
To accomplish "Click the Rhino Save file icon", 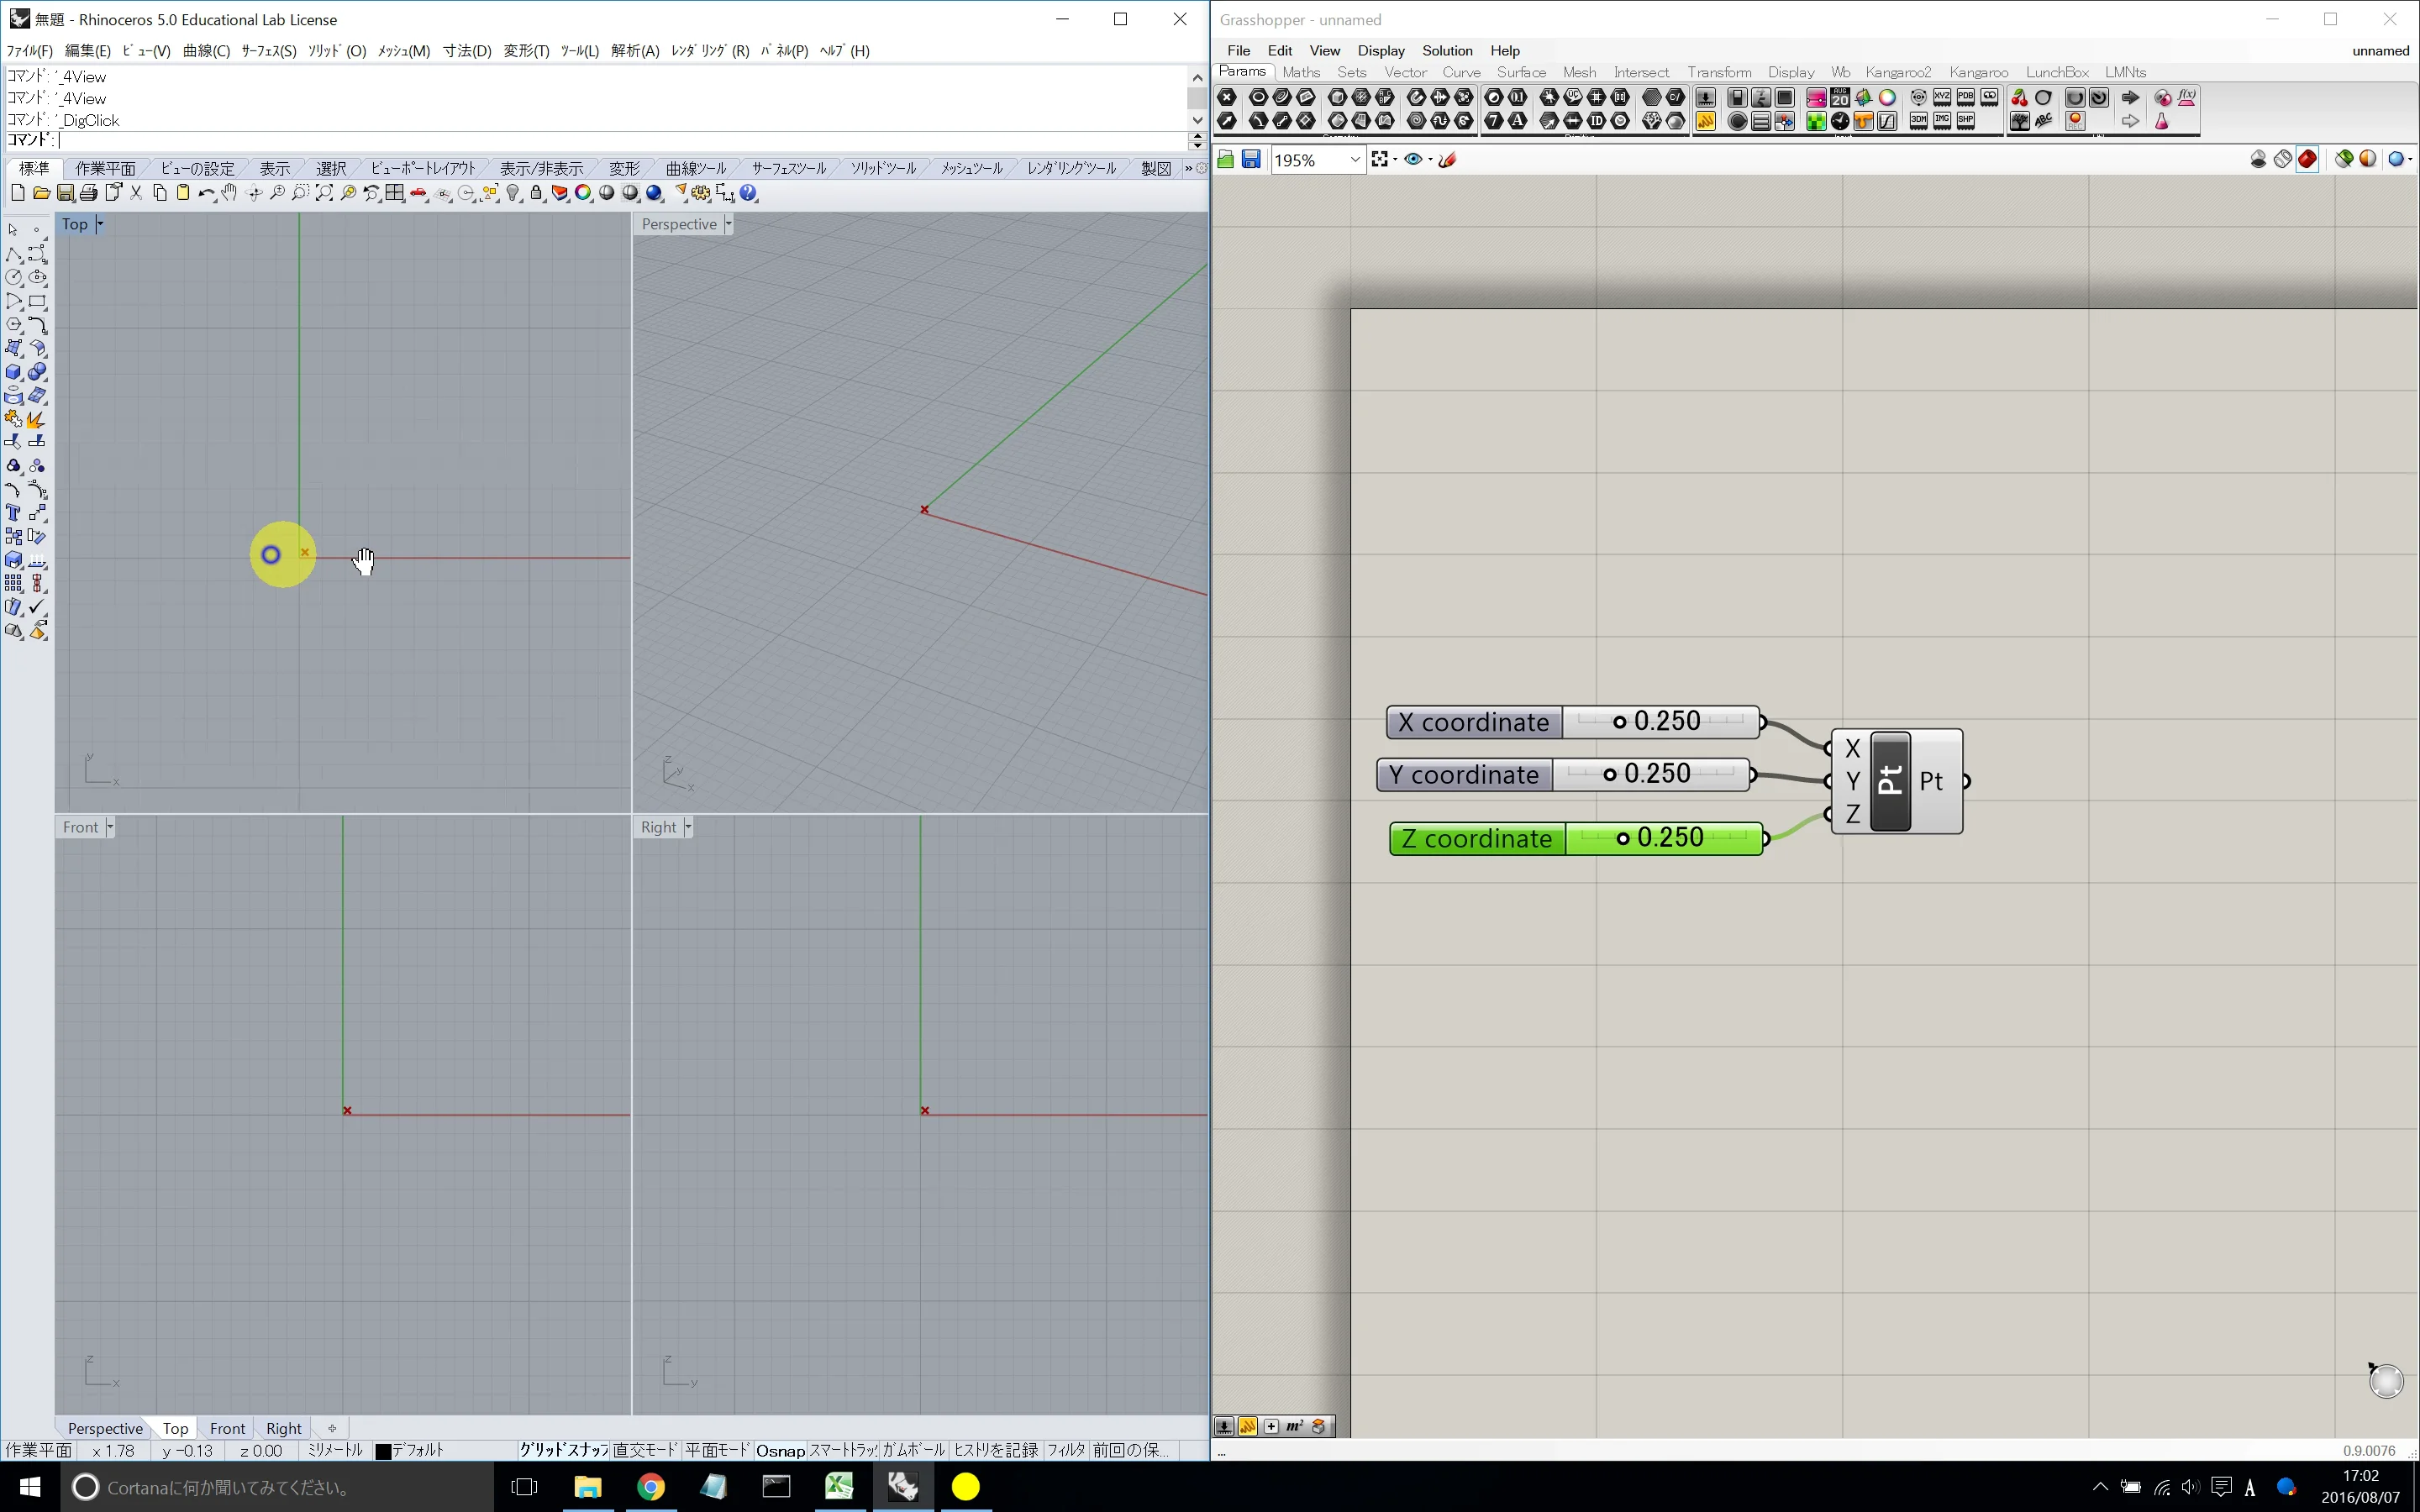I will click(65, 193).
